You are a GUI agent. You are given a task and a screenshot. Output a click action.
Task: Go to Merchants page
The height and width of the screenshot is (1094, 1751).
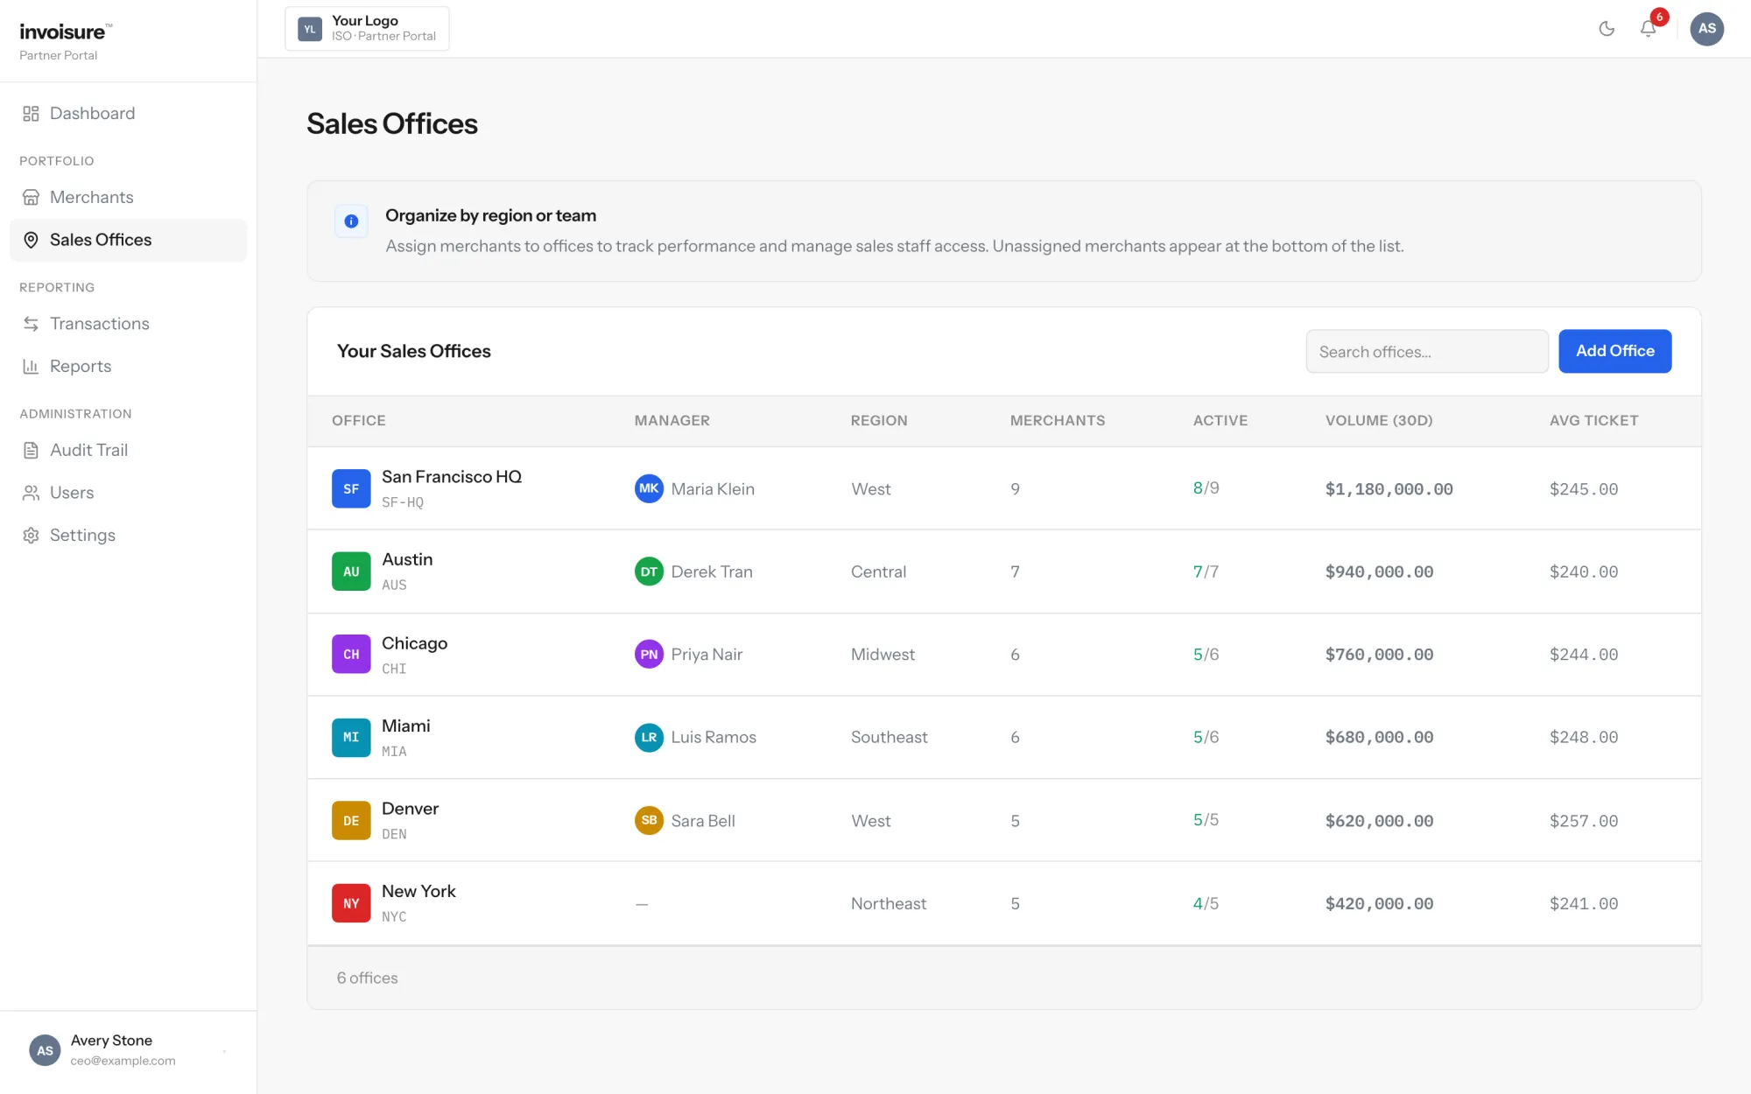point(129,198)
